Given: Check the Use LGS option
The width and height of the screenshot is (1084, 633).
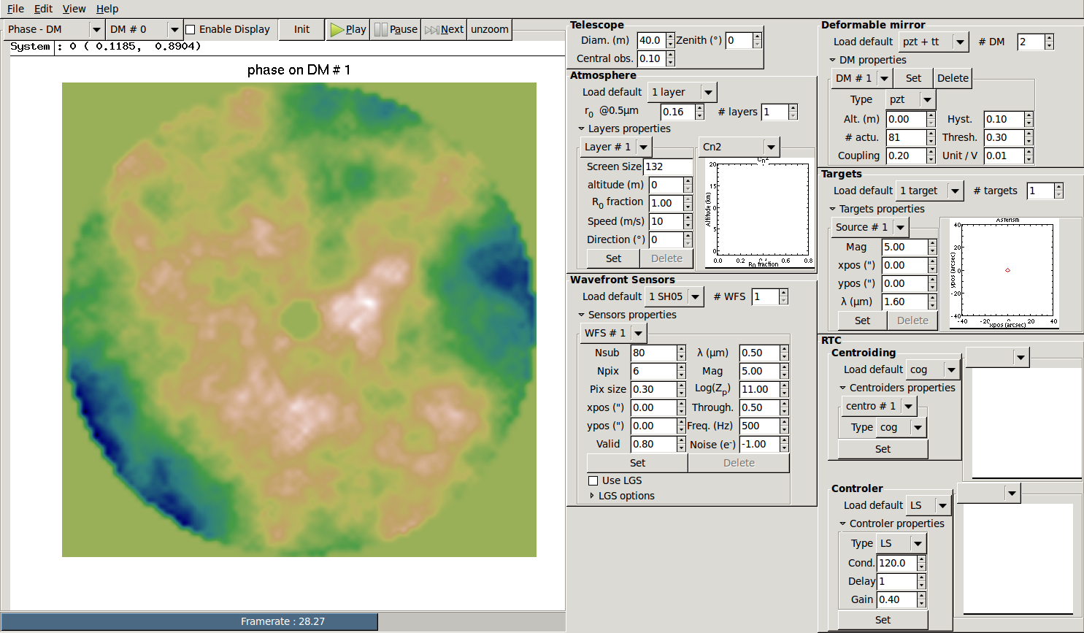Looking at the screenshot, I should [x=593, y=480].
